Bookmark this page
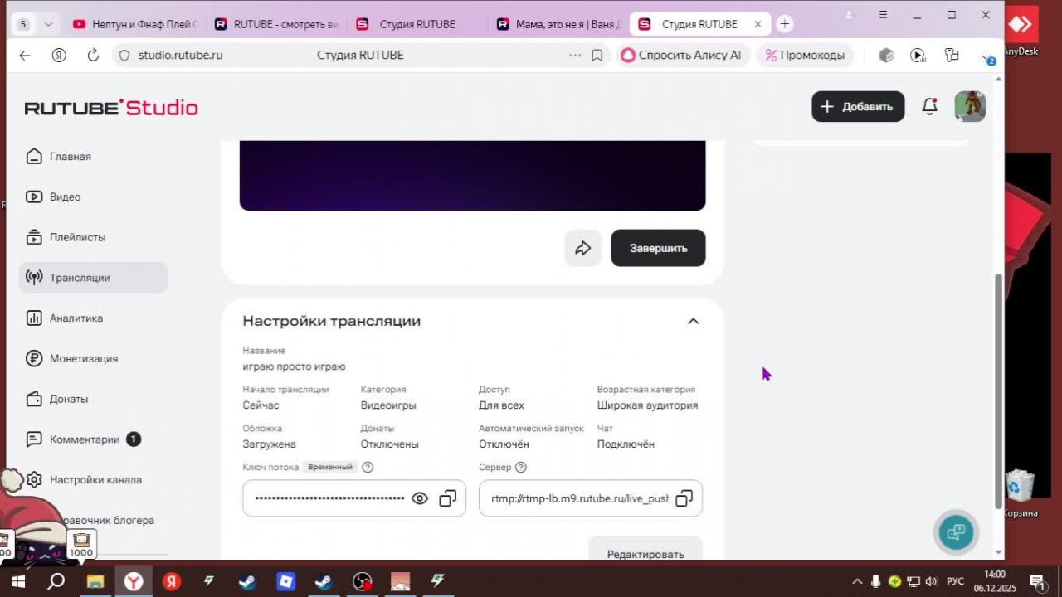 tap(597, 56)
